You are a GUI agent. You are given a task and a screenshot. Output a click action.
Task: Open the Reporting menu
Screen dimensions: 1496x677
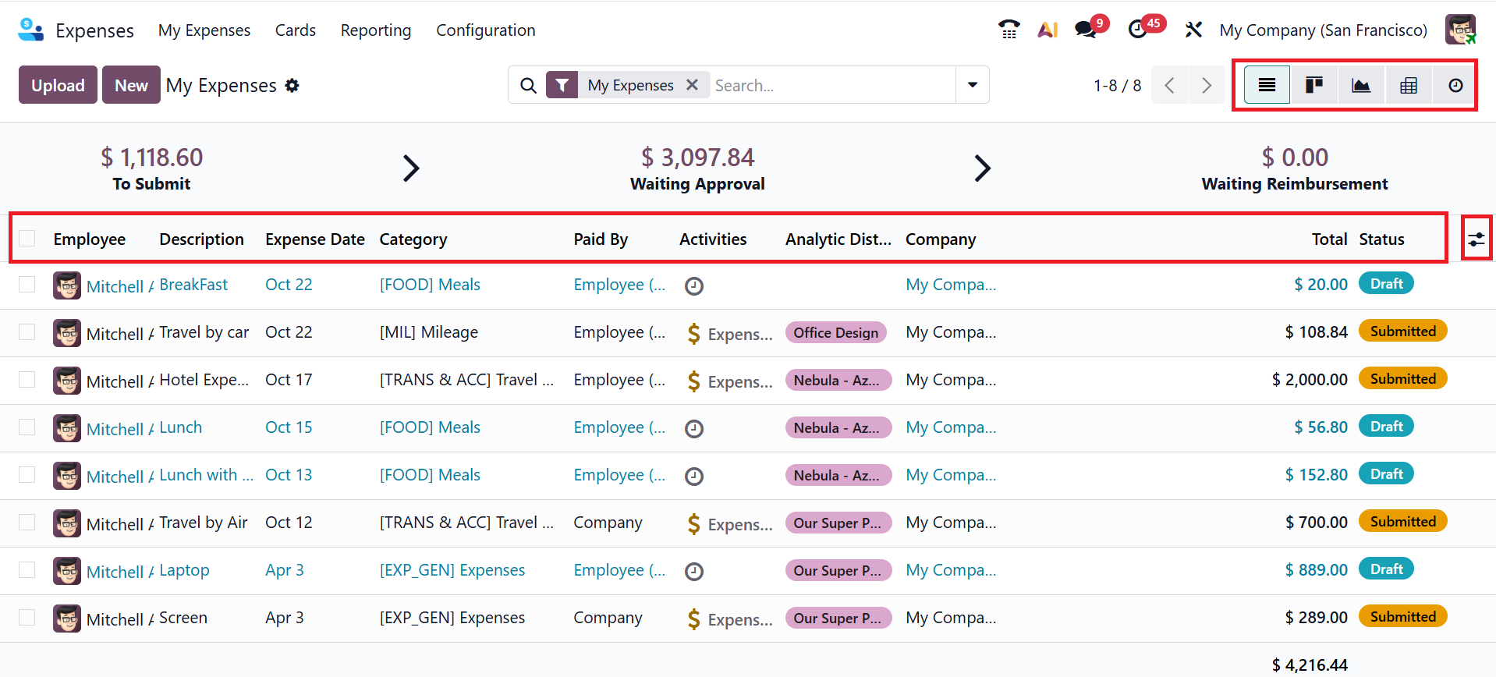click(376, 30)
